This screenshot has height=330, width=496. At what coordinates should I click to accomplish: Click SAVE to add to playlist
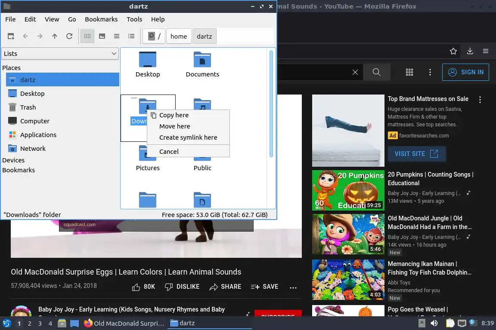coord(264,287)
